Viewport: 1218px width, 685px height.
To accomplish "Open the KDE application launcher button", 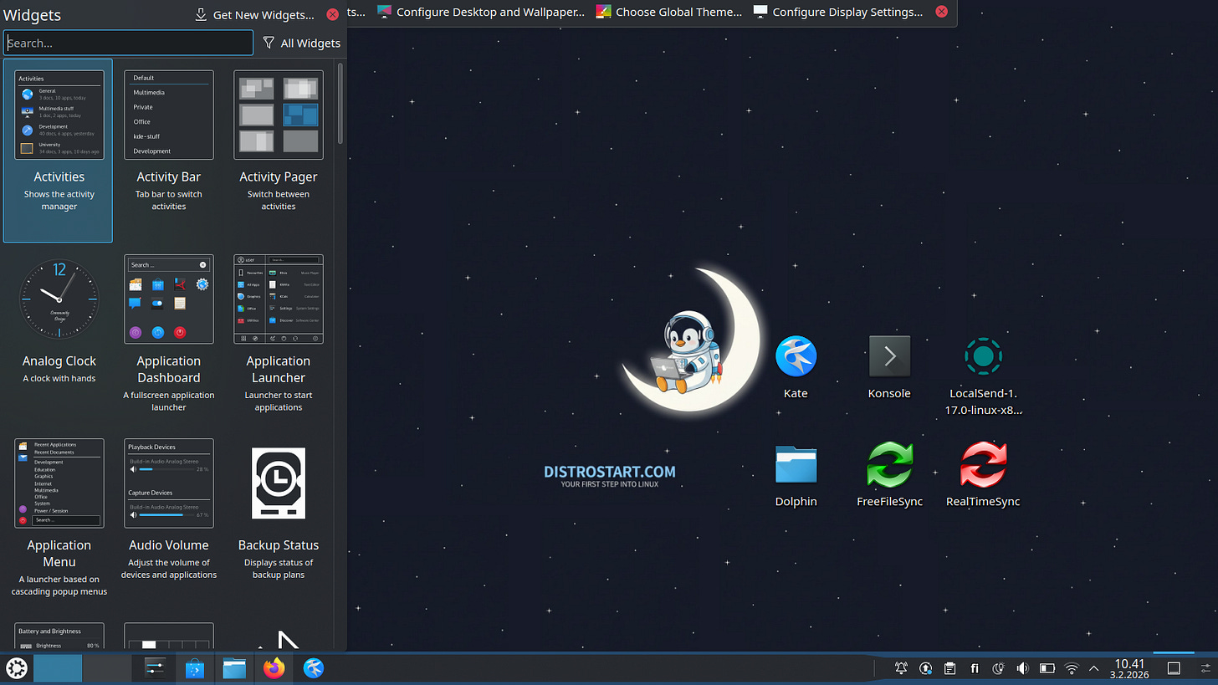I will [x=16, y=668].
